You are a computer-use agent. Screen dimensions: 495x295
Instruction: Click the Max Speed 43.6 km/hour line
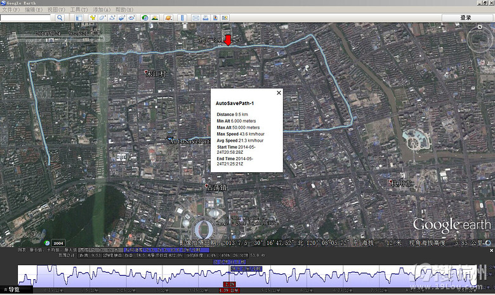click(x=241, y=134)
